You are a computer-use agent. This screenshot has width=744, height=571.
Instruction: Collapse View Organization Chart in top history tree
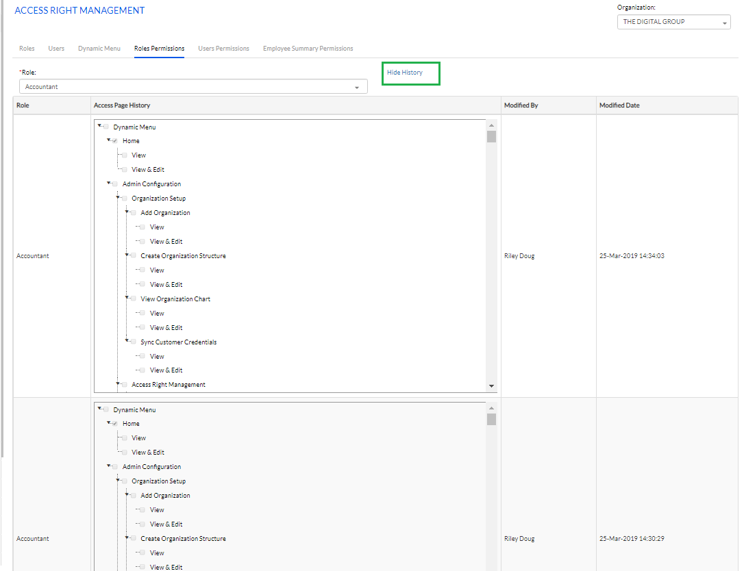(x=127, y=298)
